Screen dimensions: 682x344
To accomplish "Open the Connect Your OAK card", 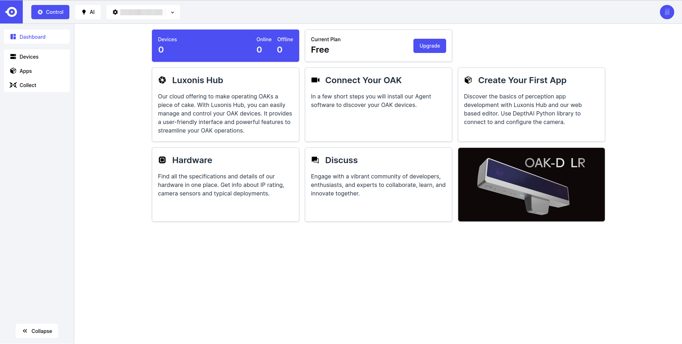I will coord(379,104).
